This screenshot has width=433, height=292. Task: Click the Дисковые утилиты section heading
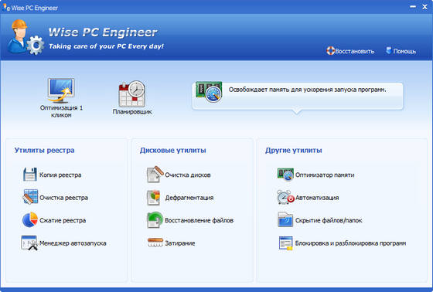point(173,151)
